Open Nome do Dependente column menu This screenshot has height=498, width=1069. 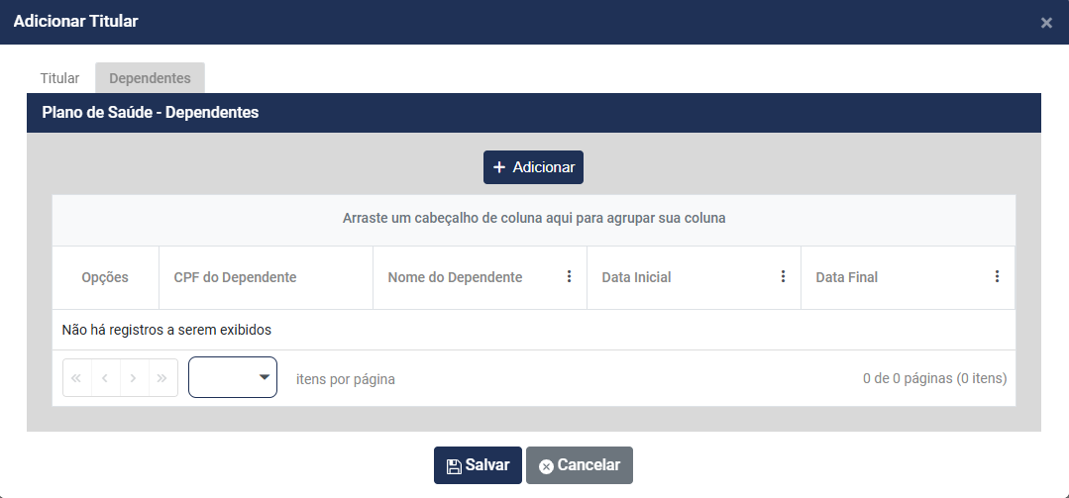pyautogui.click(x=569, y=277)
